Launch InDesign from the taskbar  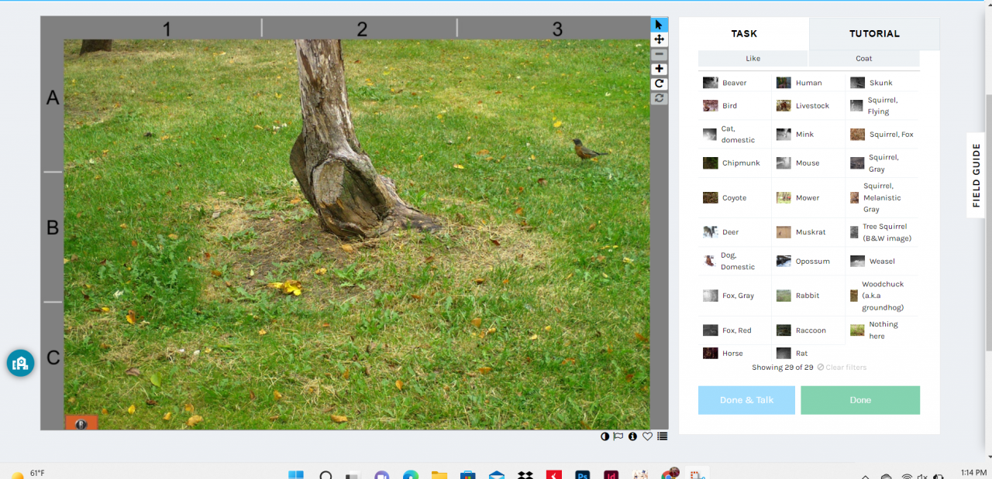(x=611, y=474)
